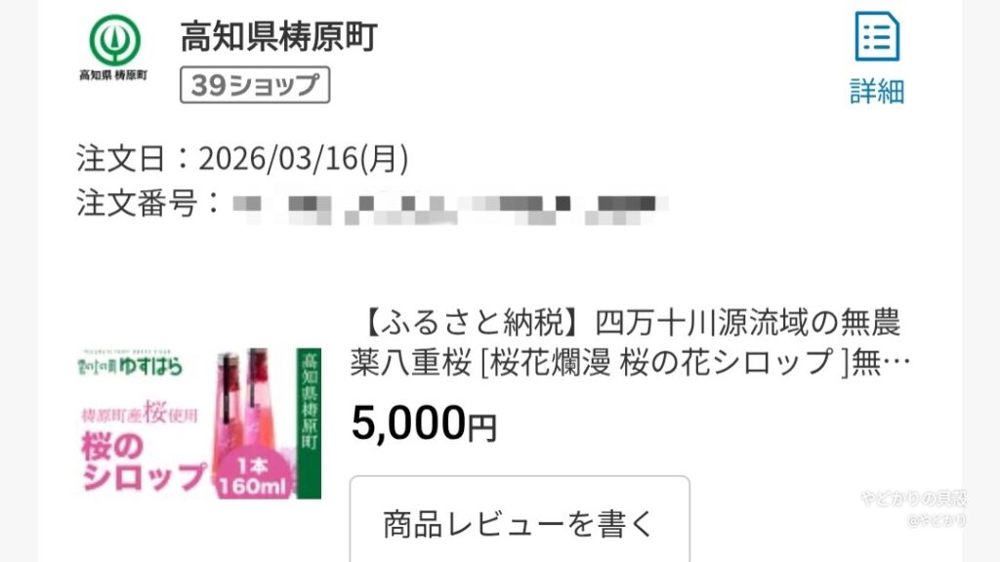This screenshot has width=1000, height=562.
Task: Open the 桜のシロップ product thumbnail
Action: (x=199, y=423)
